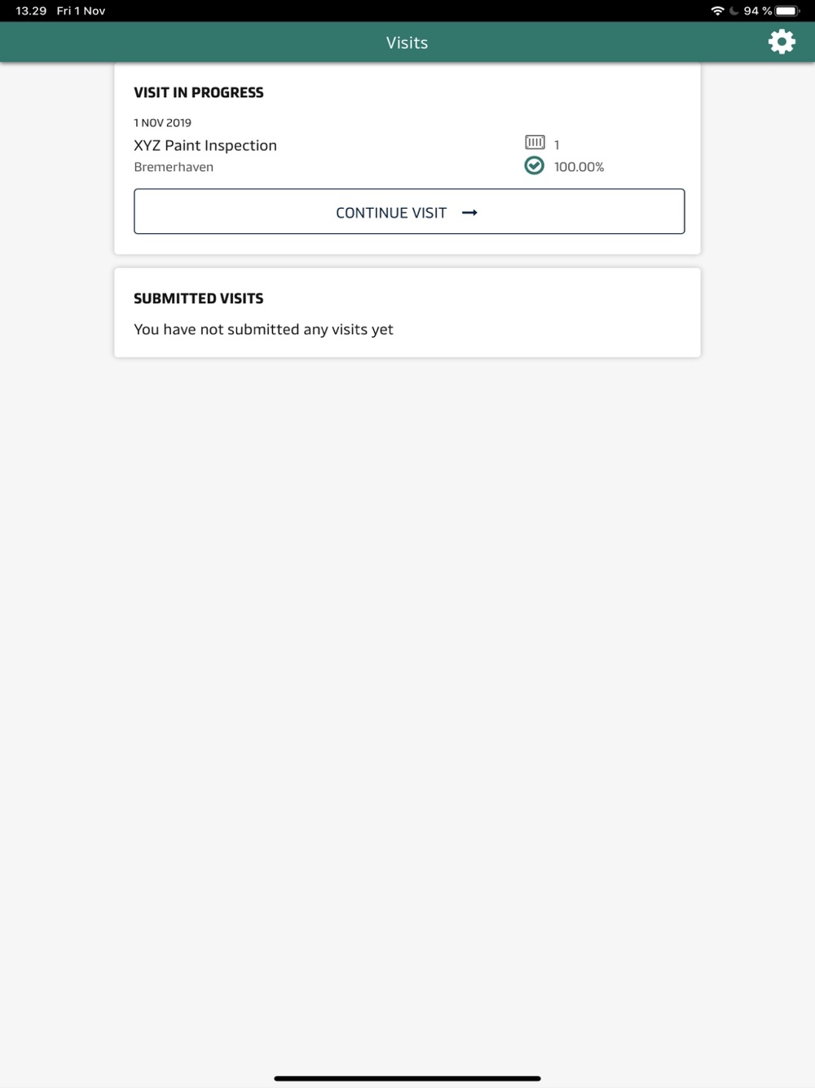Click the 100.00% completion value
This screenshot has width=815, height=1088.
pyautogui.click(x=579, y=166)
